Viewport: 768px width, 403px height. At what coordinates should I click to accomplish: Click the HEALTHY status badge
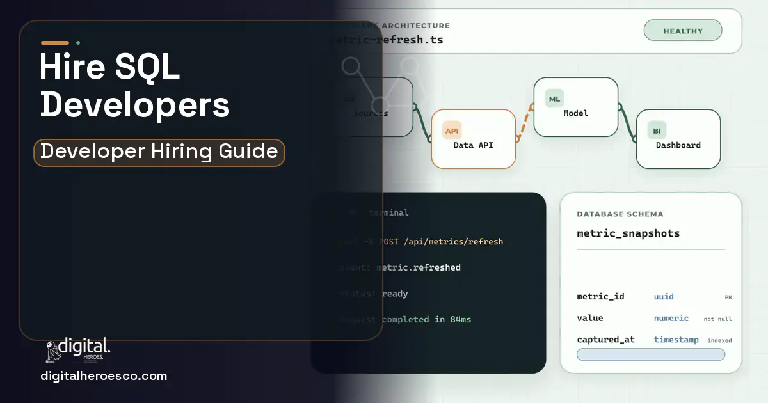tap(683, 31)
